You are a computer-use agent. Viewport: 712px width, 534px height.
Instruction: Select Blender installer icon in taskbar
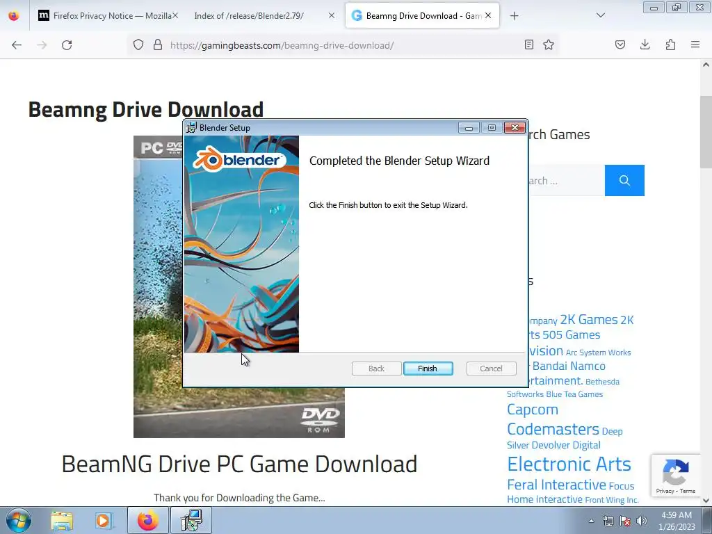pyautogui.click(x=191, y=520)
